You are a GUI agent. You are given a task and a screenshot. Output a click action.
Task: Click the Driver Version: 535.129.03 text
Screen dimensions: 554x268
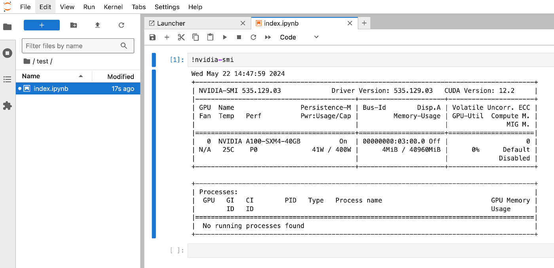382,91
